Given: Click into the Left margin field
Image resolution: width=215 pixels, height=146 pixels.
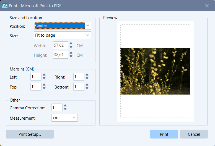Looking at the screenshot, I should 36,77.
